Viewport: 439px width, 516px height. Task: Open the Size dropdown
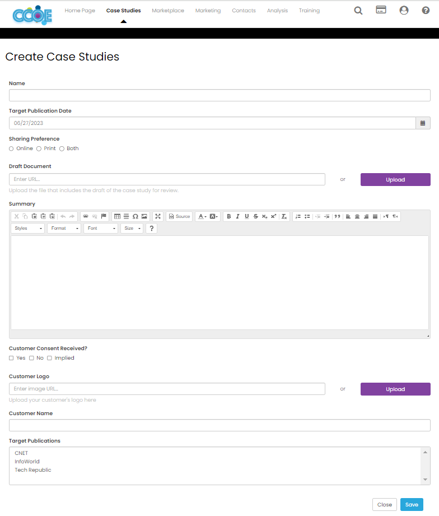pyautogui.click(x=132, y=228)
